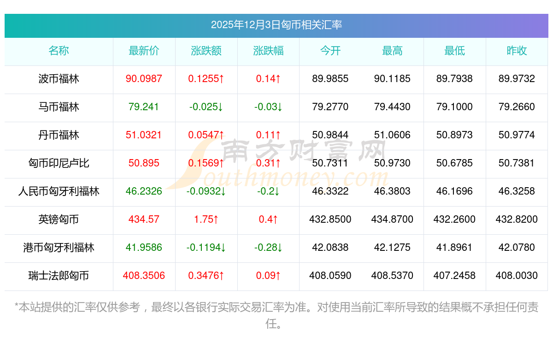
Task: Select the '马币福林' row name
Action: click(x=59, y=107)
